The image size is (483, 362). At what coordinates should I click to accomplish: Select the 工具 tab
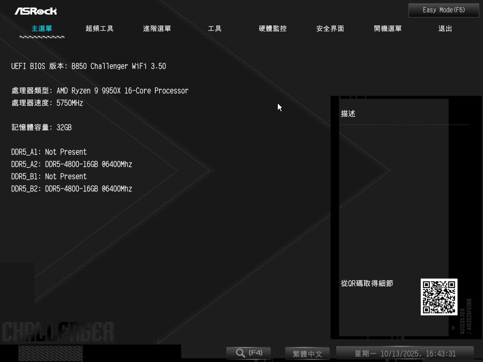[215, 29]
